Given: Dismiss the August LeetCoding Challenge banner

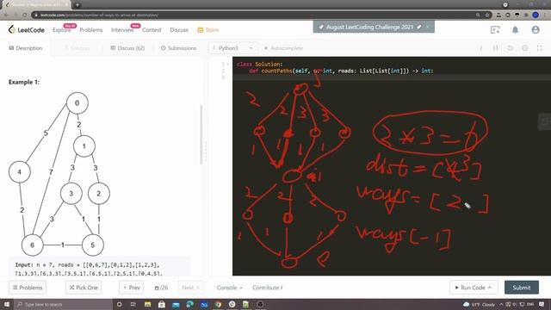Looking at the screenshot, I should 428,27.
